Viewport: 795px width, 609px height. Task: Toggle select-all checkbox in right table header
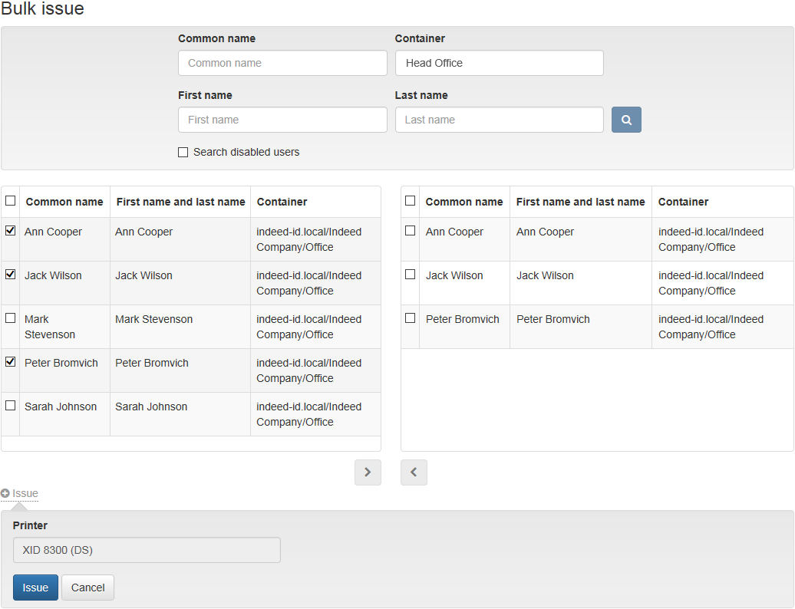[x=411, y=201]
